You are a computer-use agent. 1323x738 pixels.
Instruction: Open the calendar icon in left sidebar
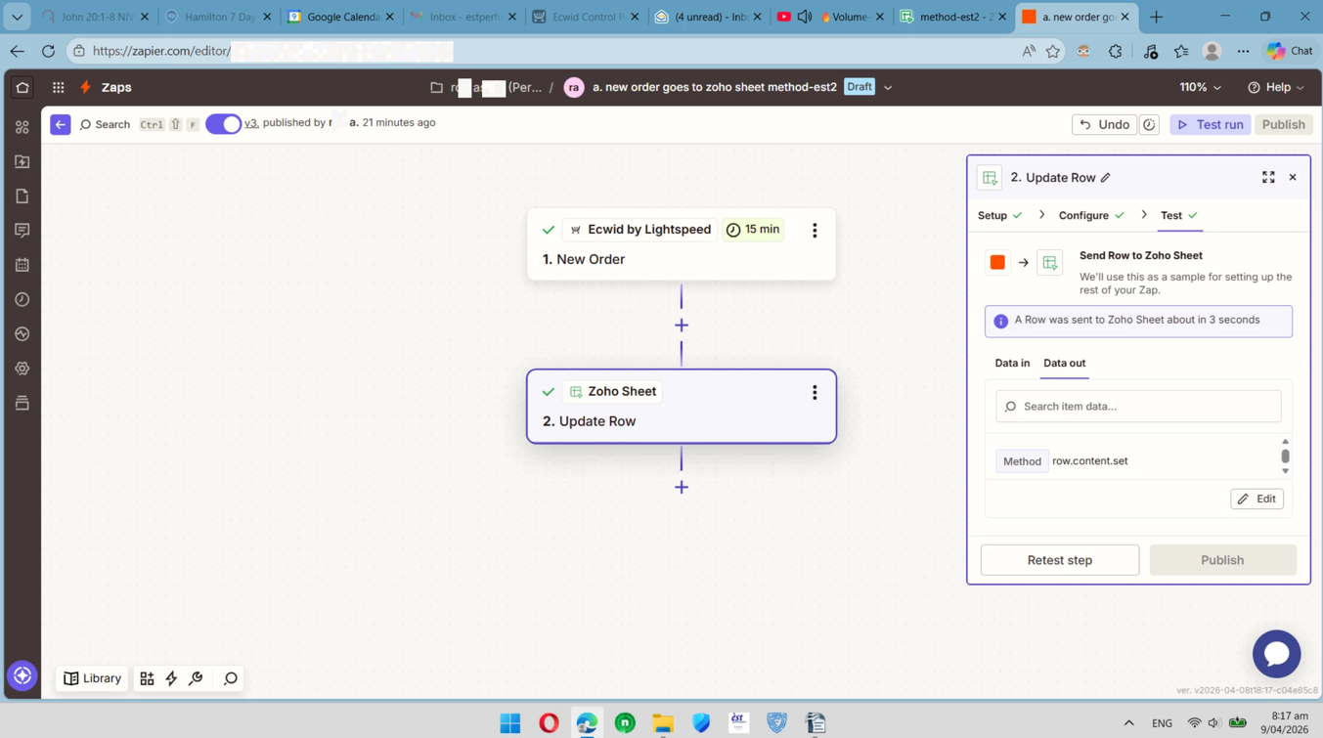point(22,265)
